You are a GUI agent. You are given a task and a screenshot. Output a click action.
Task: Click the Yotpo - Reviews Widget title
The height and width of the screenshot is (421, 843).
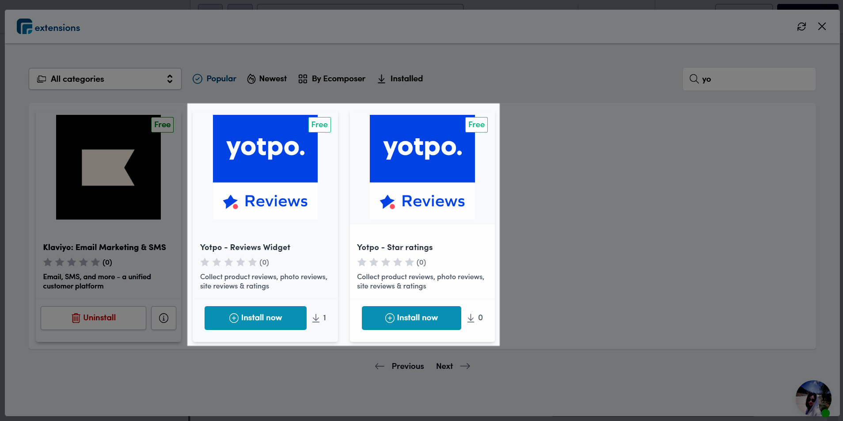(x=245, y=247)
